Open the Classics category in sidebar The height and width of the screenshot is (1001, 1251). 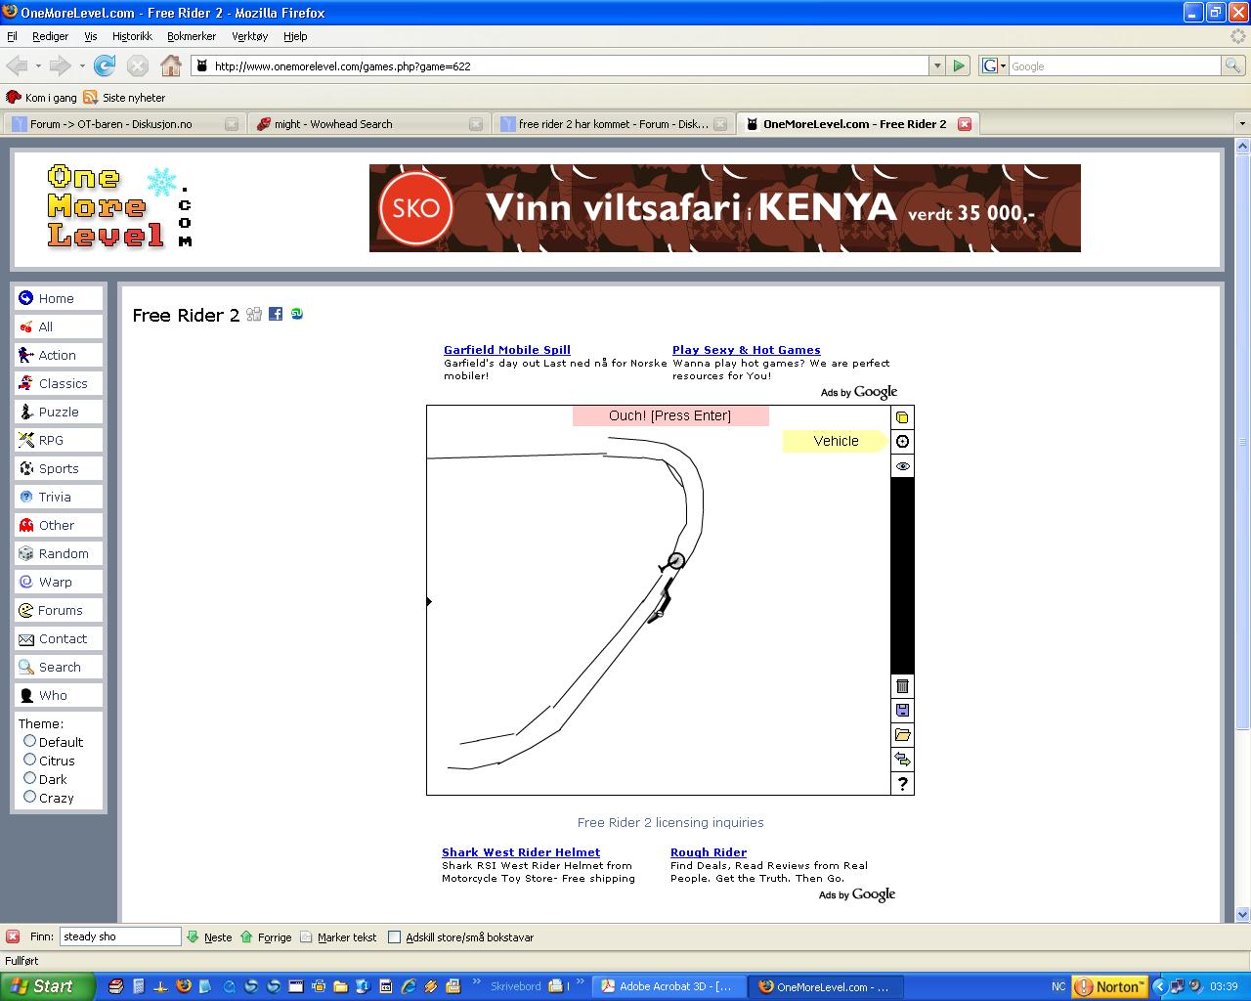(x=59, y=383)
